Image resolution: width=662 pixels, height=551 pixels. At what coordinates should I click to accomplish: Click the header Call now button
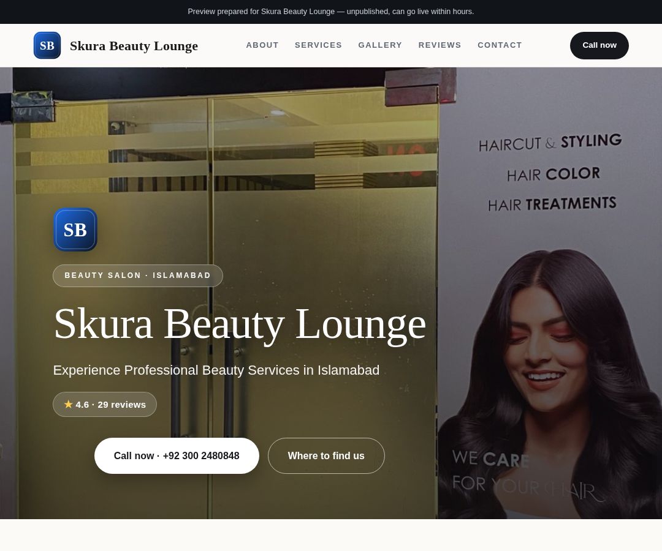pyautogui.click(x=599, y=45)
